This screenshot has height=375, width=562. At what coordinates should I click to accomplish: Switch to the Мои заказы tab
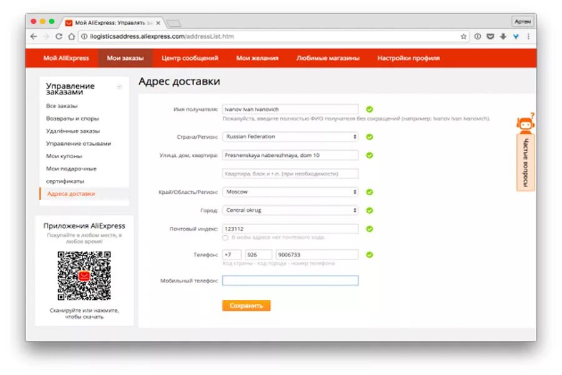pos(126,58)
